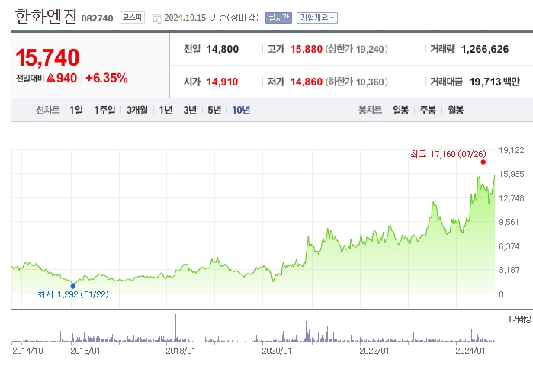Click the purple 거래량 legend marker

[509, 319]
